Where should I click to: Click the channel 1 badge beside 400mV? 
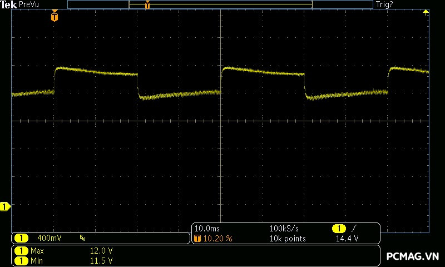click(21, 238)
